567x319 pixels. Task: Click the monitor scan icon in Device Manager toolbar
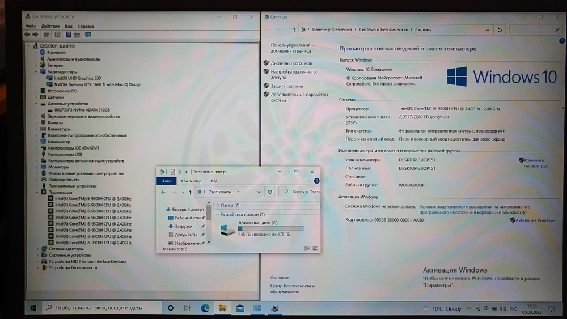click(x=88, y=35)
